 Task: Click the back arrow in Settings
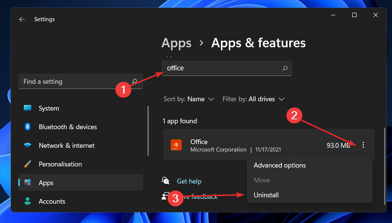tap(22, 19)
